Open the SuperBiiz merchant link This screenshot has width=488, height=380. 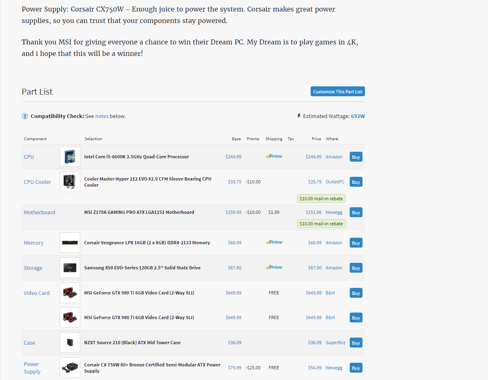pos(335,343)
